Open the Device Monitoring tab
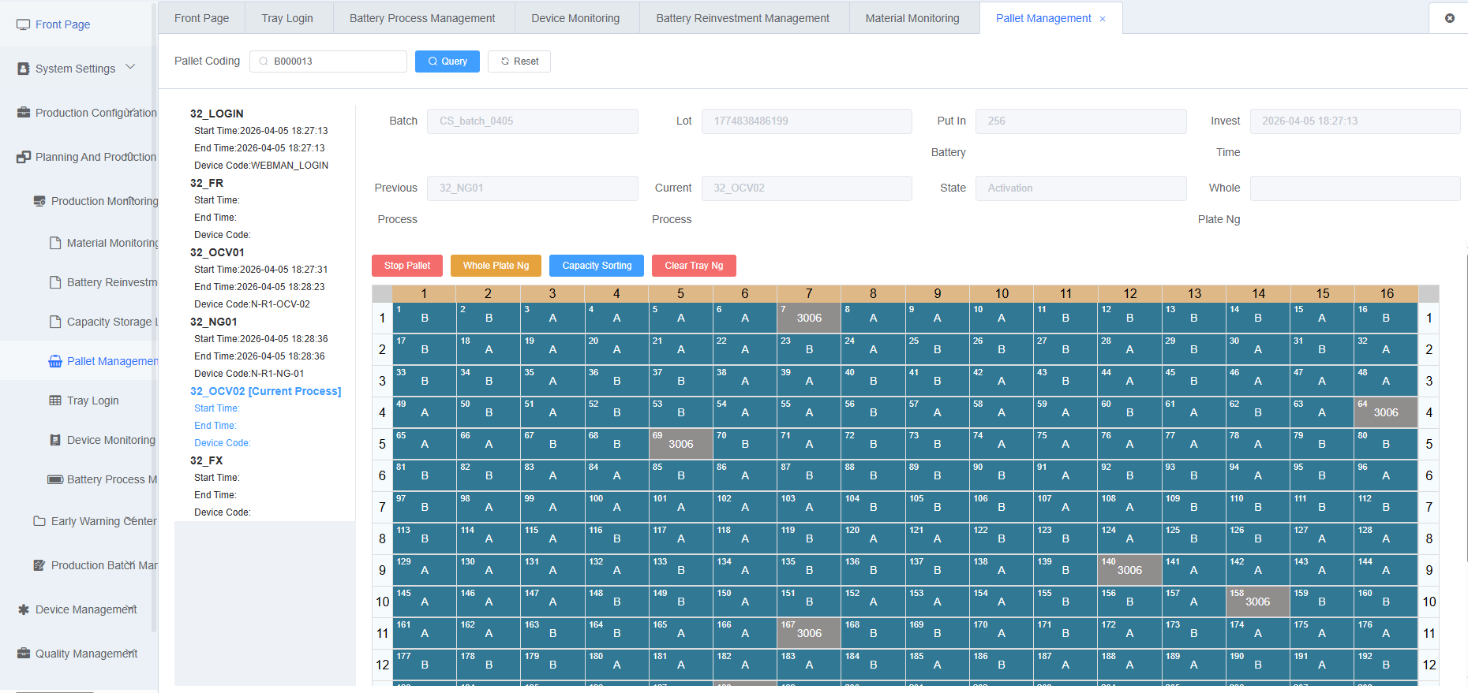The image size is (1468, 693). point(575,18)
